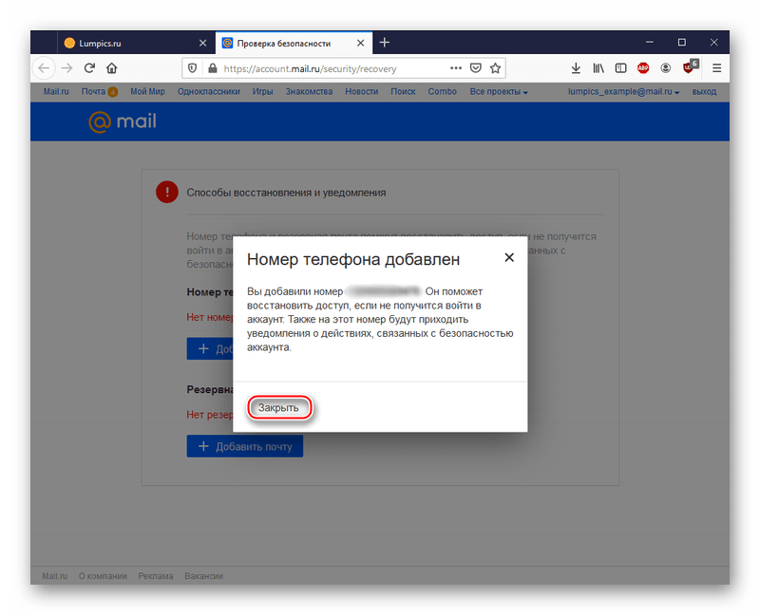Click the выход logout link

(704, 92)
